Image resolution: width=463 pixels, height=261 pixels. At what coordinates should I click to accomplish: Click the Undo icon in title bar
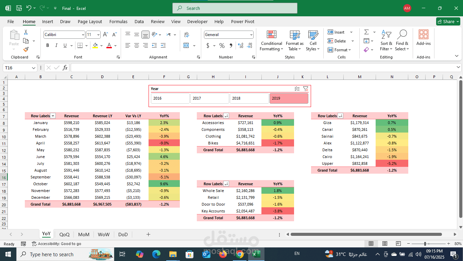click(x=29, y=8)
